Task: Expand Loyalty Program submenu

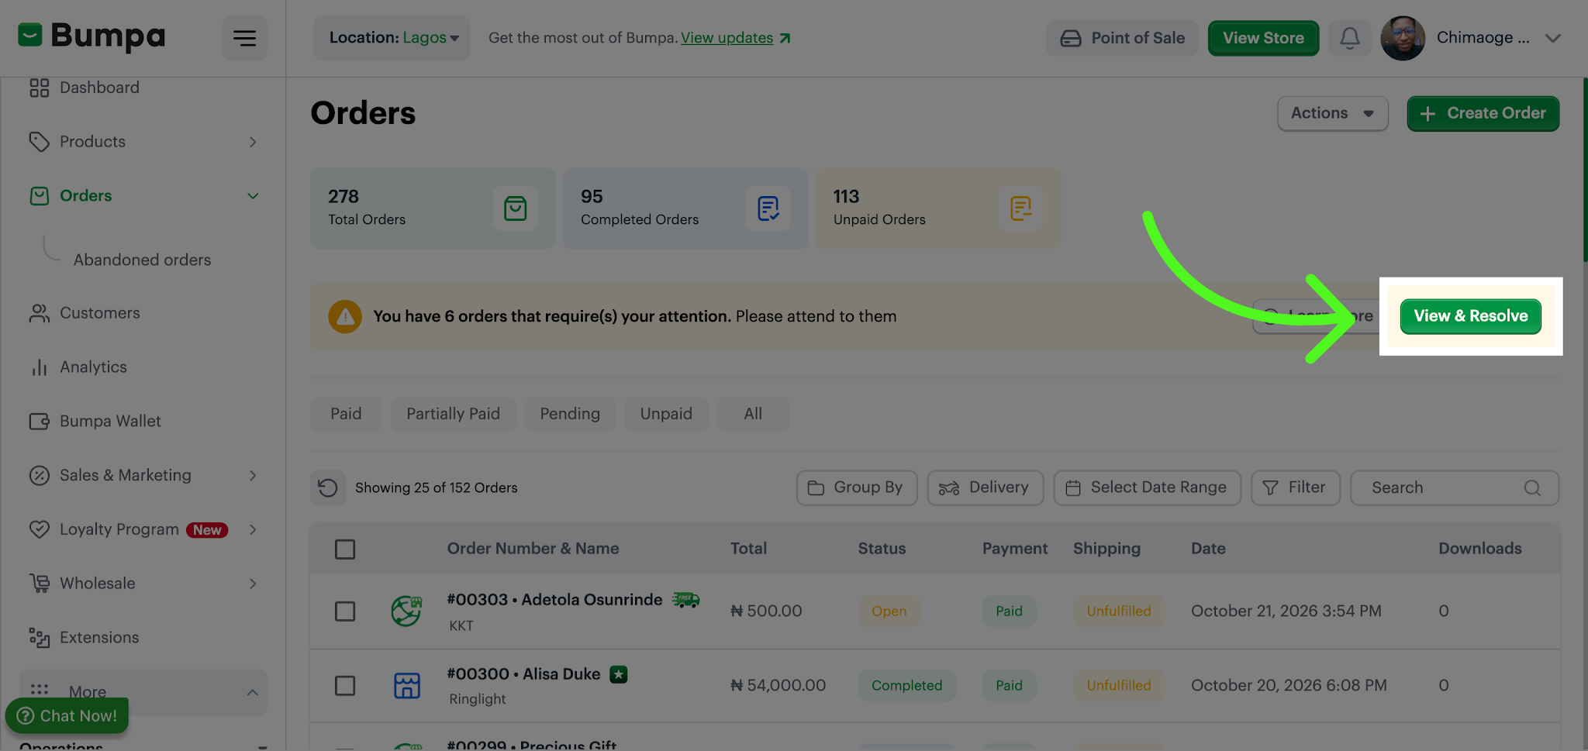Action: point(253,530)
